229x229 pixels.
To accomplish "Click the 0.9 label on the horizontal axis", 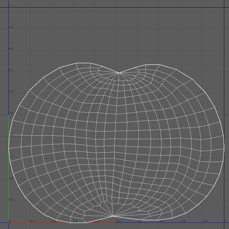I will pyautogui.click(x=205, y=221).
